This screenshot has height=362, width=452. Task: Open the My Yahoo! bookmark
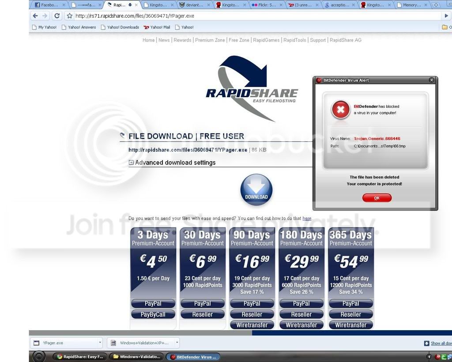45,27
